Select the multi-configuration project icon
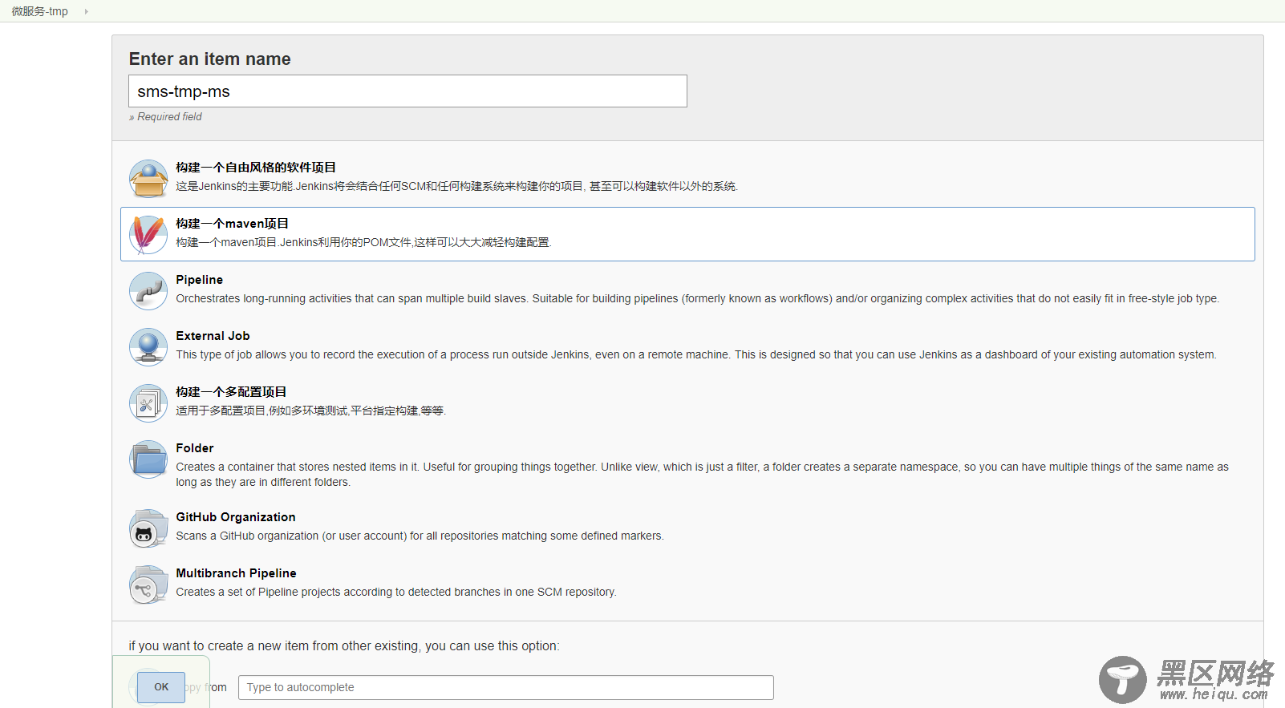The width and height of the screenshot is (1285, 708). (x=148, y=403)
